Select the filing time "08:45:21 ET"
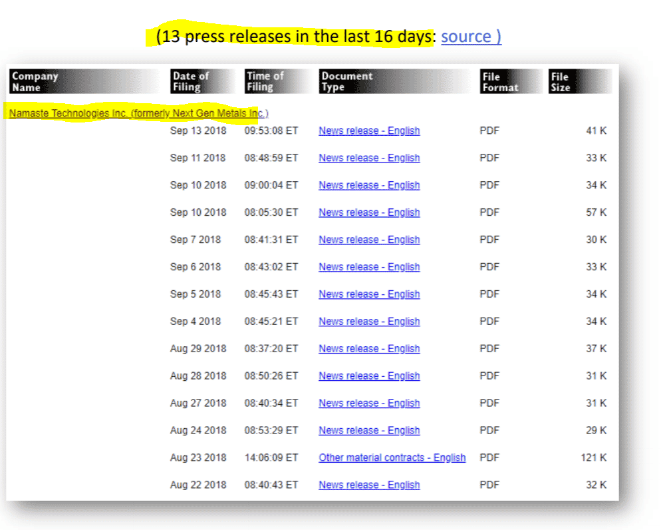 (x=271, y=322)
